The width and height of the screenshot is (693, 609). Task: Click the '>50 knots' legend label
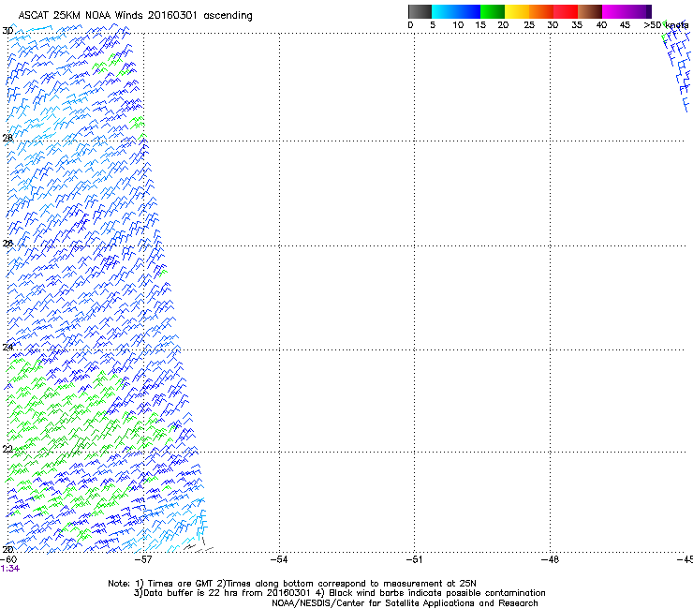(x=666, y=25)
